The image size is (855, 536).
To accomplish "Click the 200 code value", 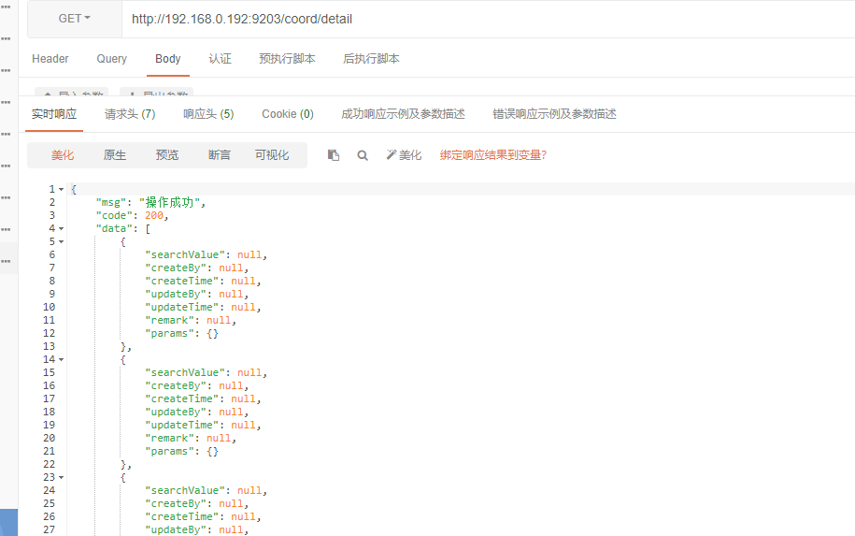I will pos(154,215).
